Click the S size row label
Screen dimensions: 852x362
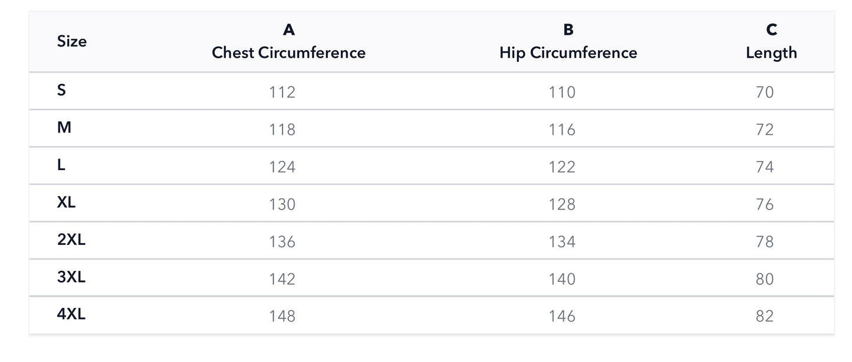point(62,91)
